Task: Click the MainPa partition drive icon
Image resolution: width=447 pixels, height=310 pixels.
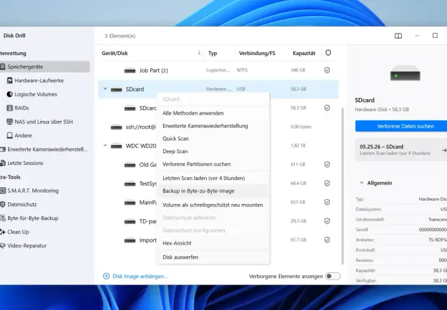Action: [130, 203]
